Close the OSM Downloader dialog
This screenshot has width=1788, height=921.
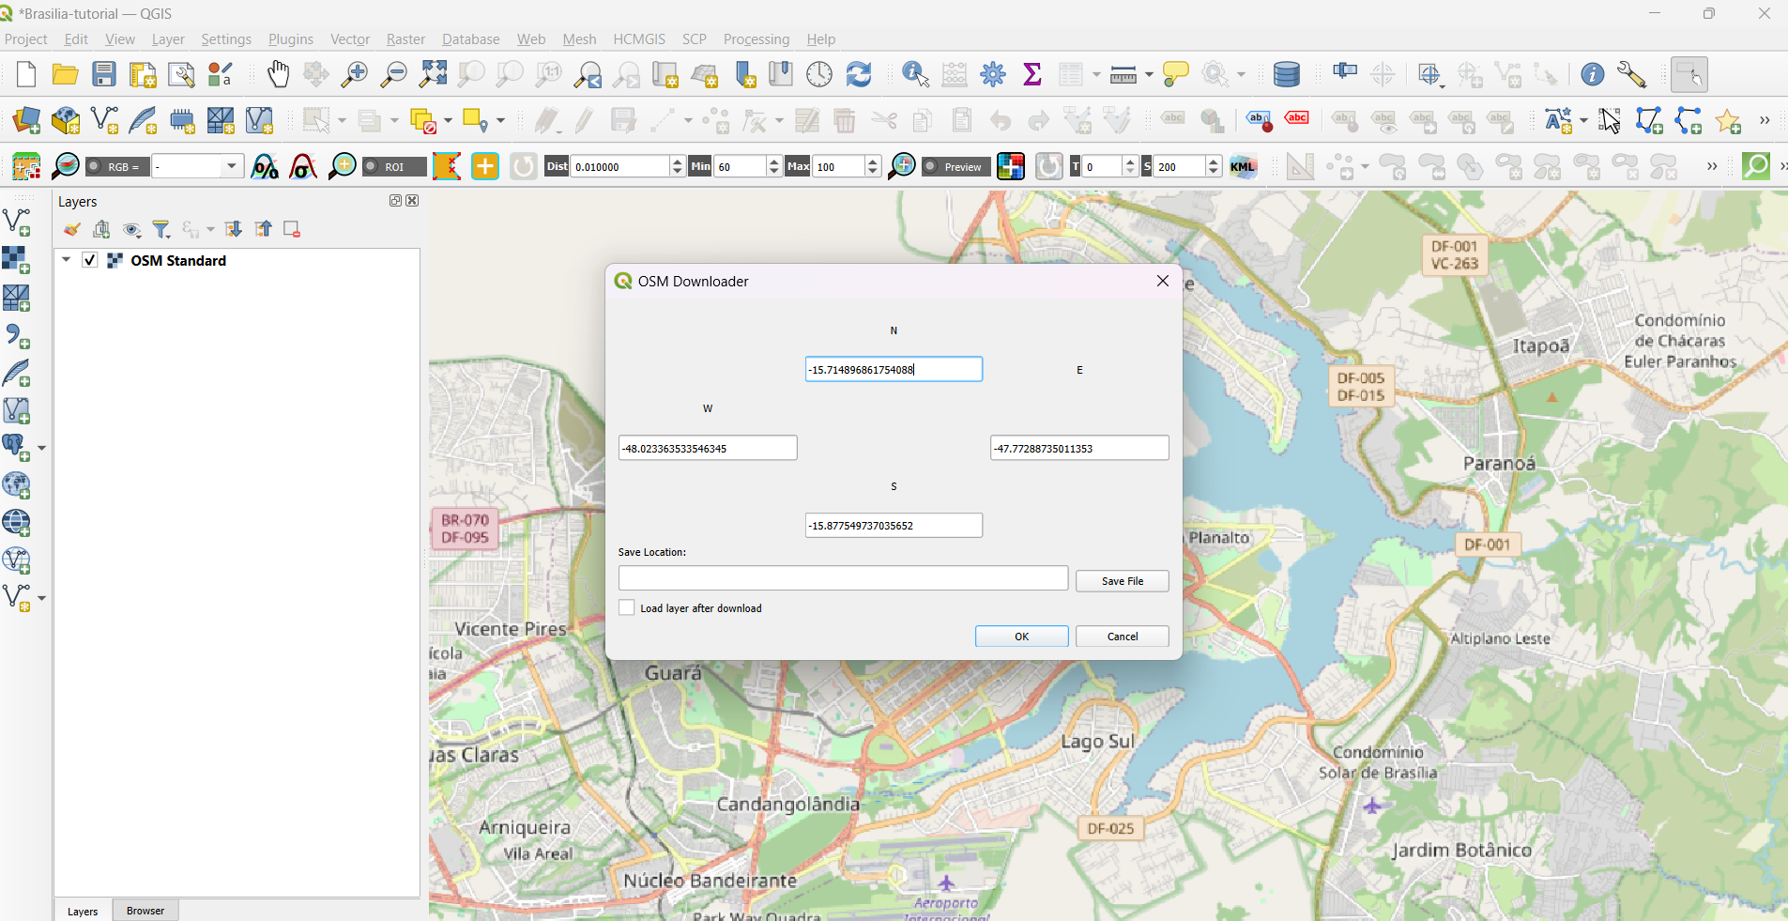[1163, 281]
